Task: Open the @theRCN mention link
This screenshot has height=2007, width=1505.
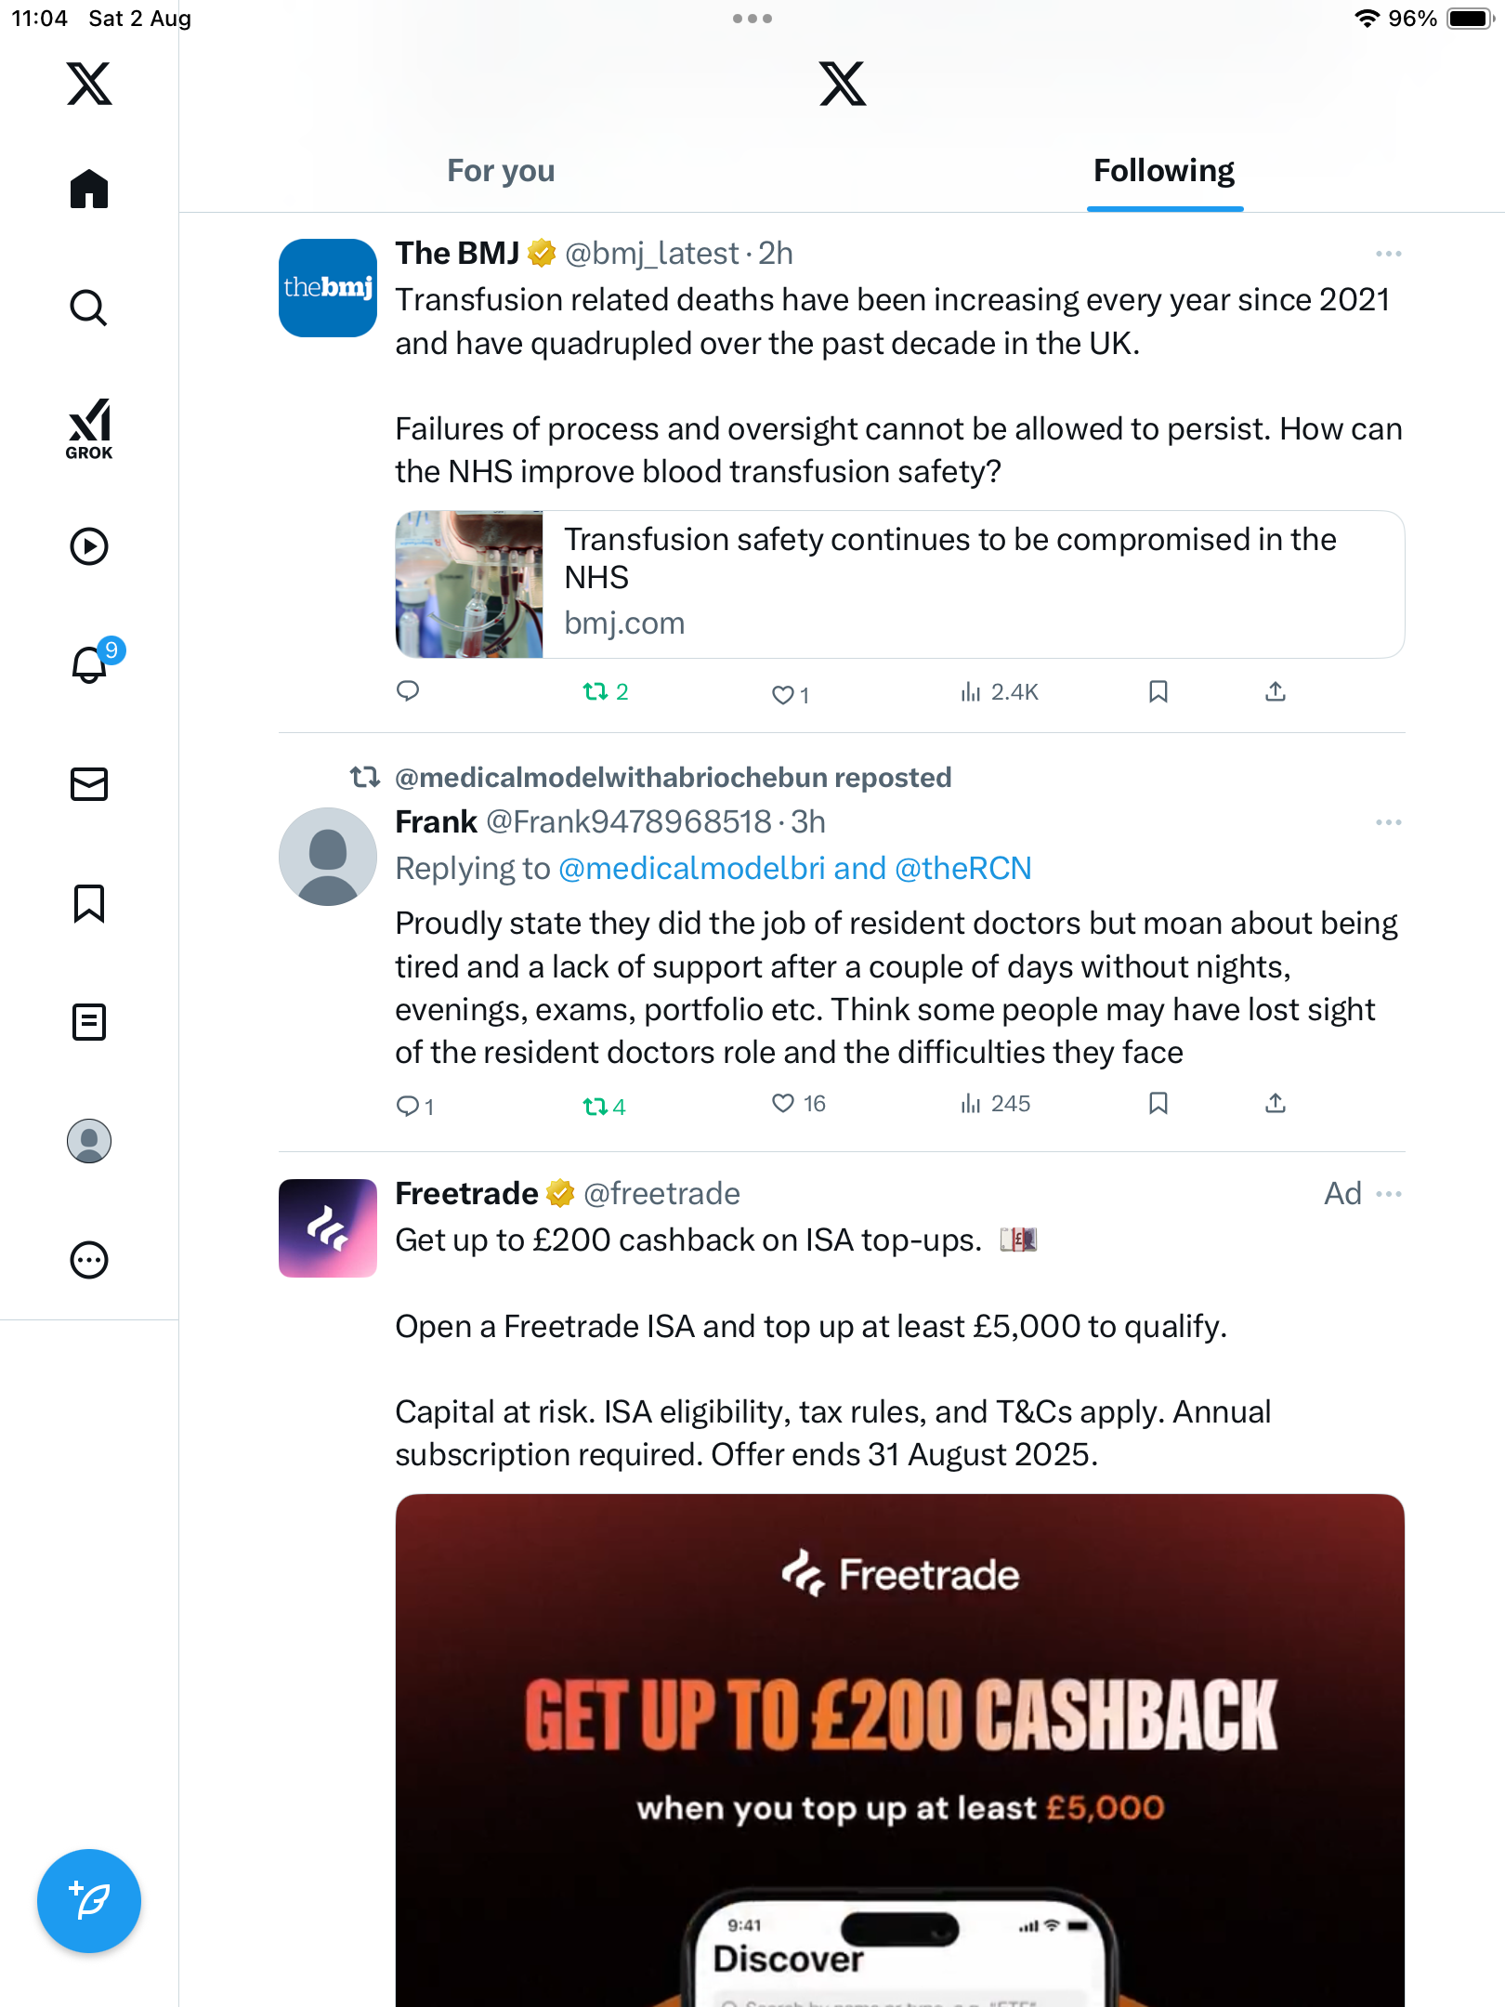Action: click(963, 868)
